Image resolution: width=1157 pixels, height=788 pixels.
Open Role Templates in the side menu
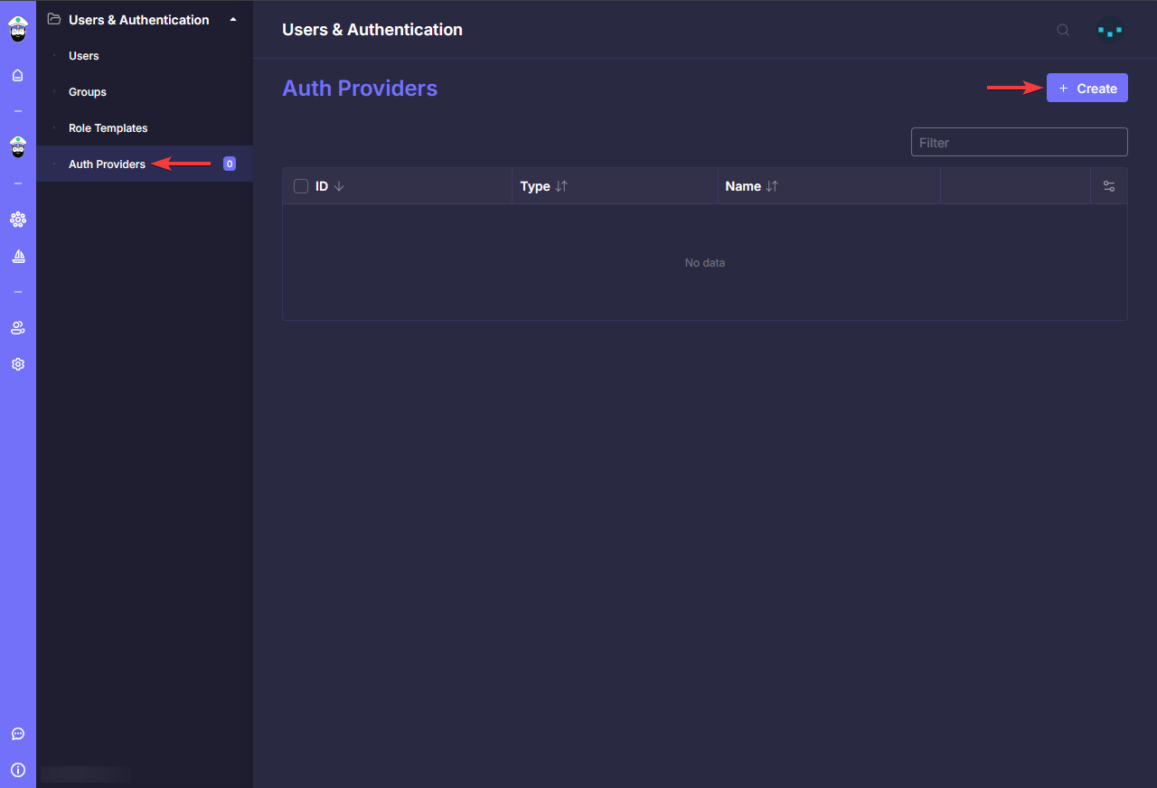(108, 128)
